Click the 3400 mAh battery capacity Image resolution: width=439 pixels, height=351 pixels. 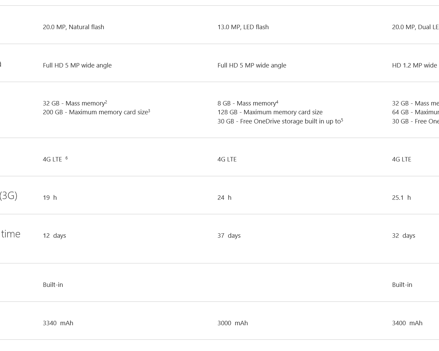coord(407,323)
